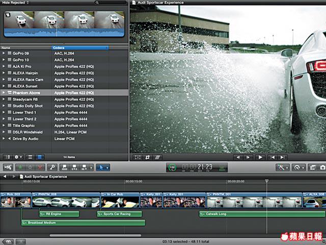Expand the AJA Ki Pro clip row
Image resolution: width=326 pixels, height=245 pixels.
pos(4,66)
